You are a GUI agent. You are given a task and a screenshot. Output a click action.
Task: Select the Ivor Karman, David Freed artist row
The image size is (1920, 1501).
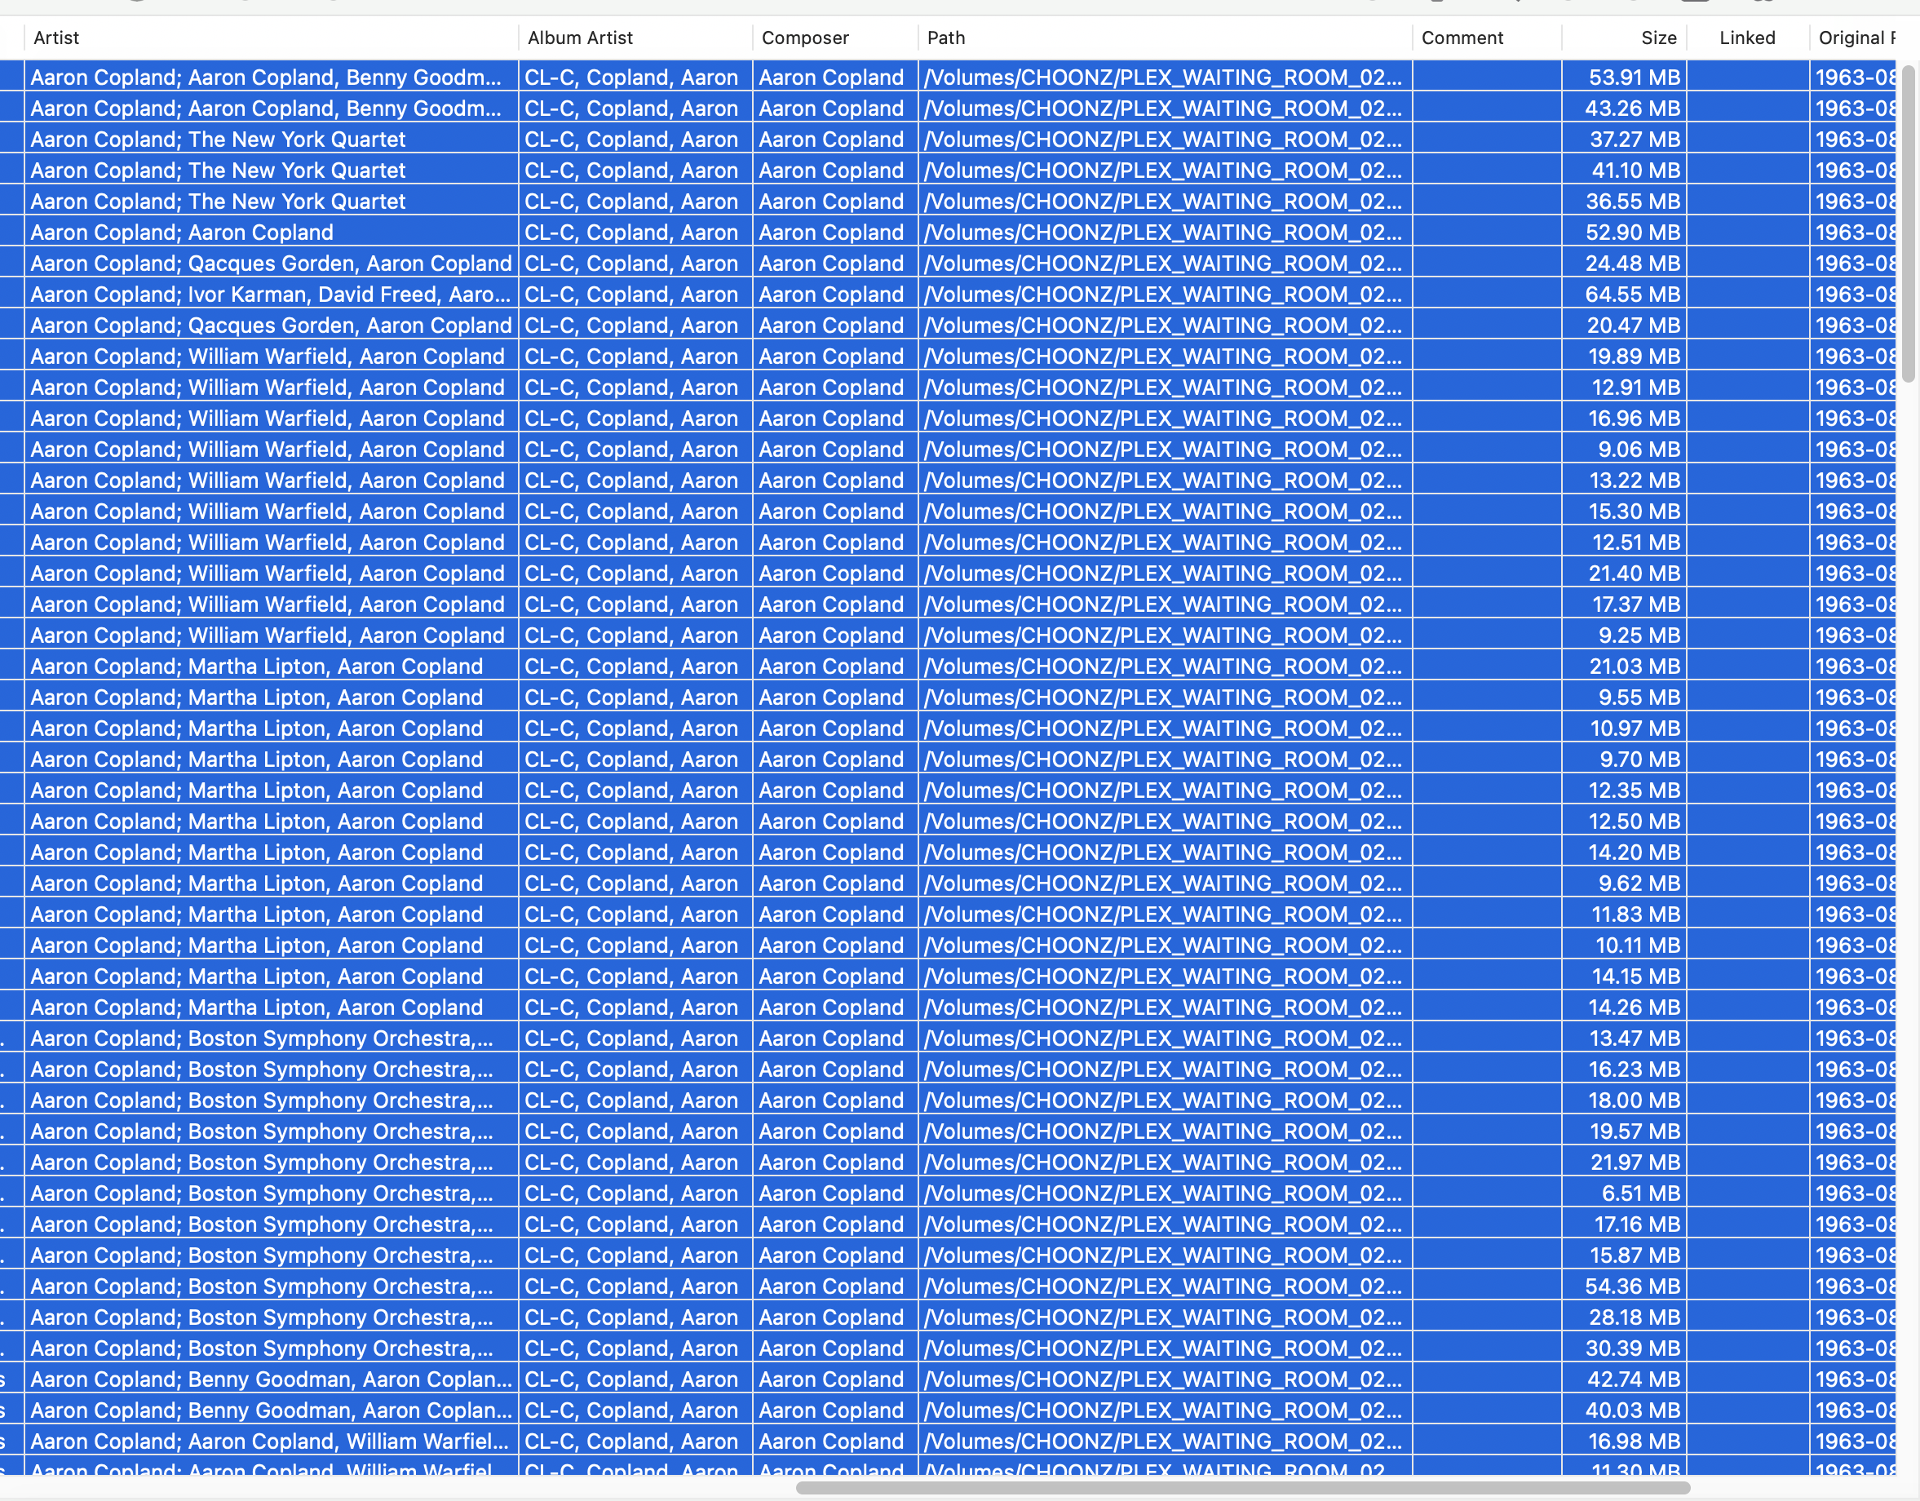pos(269,294)
